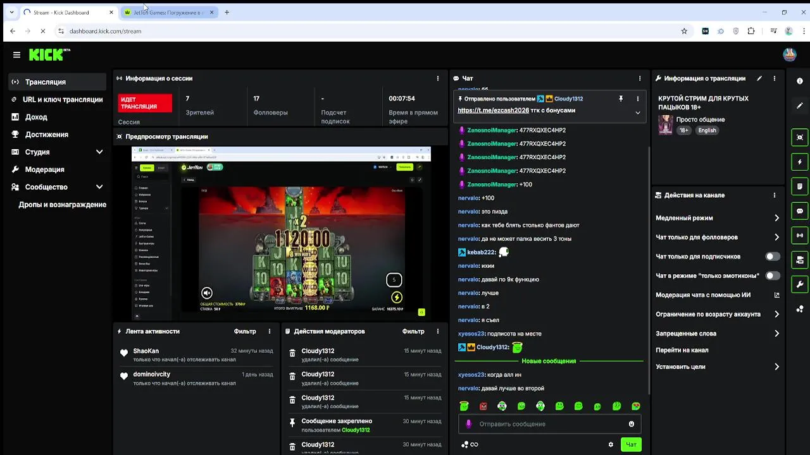
Task: Bookmark this page with the star icon
Action: [x=684, y=31]
